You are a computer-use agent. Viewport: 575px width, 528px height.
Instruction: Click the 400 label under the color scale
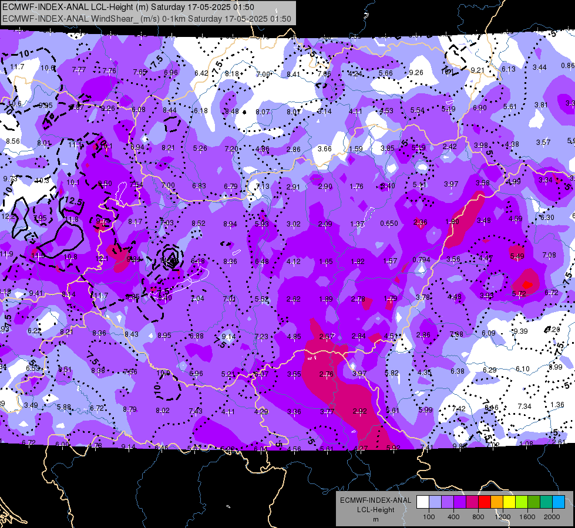point(453,517)
